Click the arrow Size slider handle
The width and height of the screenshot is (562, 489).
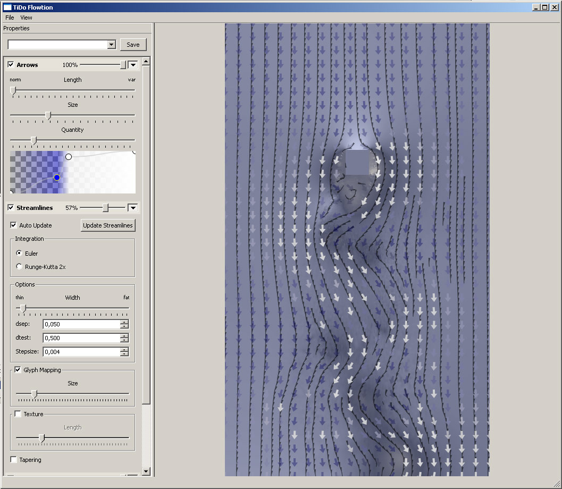coord(48,115)
